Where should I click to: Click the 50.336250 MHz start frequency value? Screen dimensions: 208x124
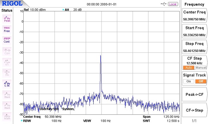pos(194,35)
